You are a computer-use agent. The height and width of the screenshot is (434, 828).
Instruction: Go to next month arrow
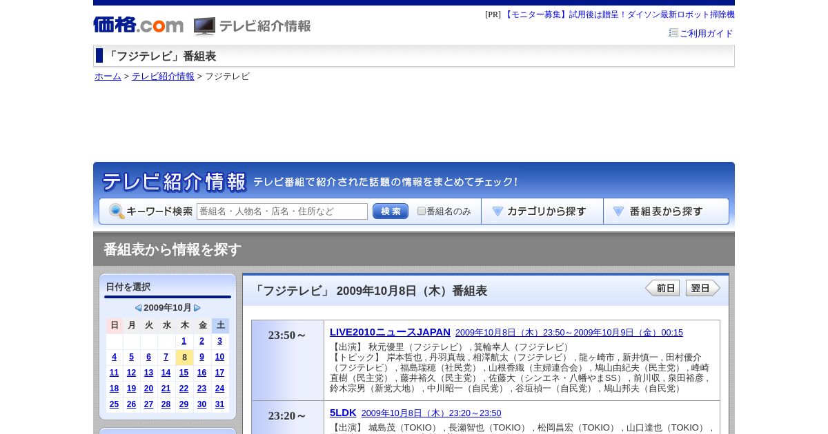[x=197, y=308]
